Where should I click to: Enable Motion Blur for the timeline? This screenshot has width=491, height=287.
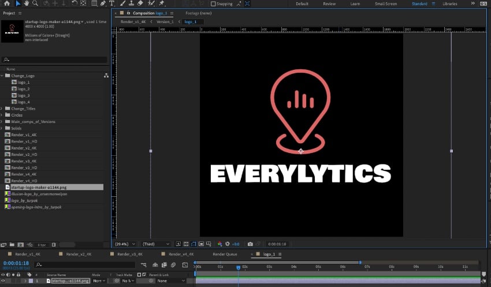pos(173,265)
